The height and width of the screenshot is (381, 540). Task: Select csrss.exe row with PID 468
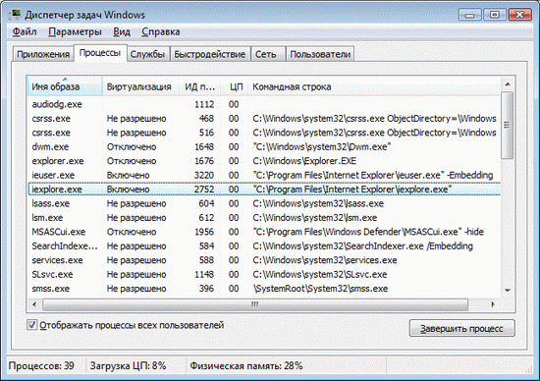[264, 119]
